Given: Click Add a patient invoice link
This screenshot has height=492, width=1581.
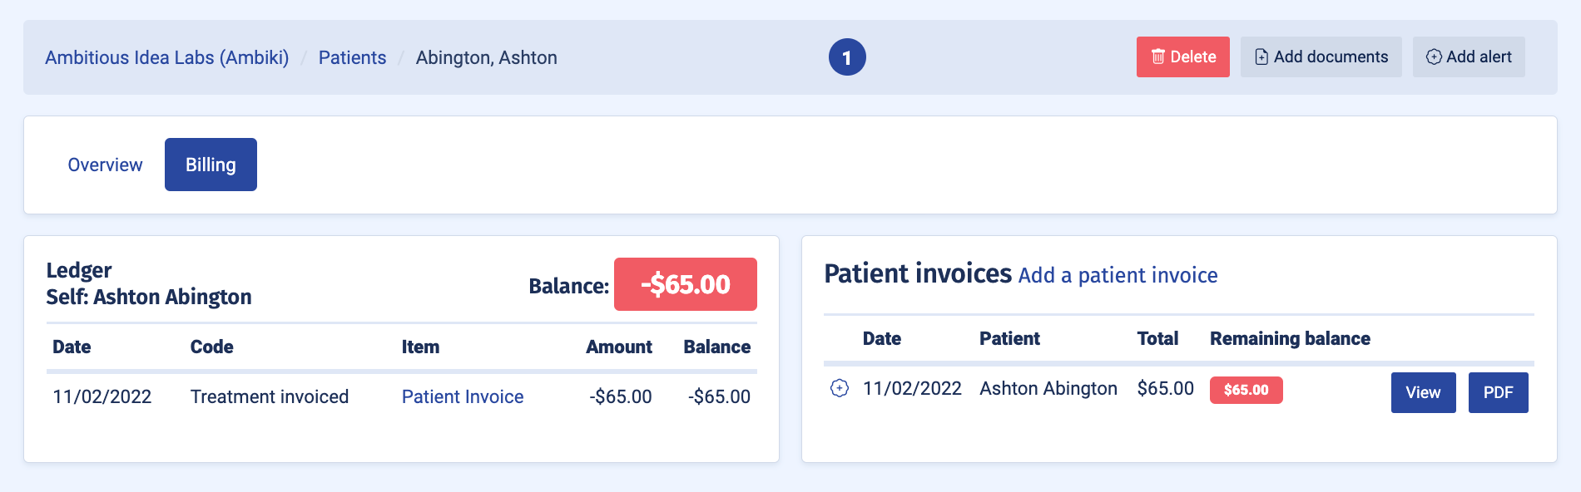Looking at the screenshot, I should coord(1118,275).
